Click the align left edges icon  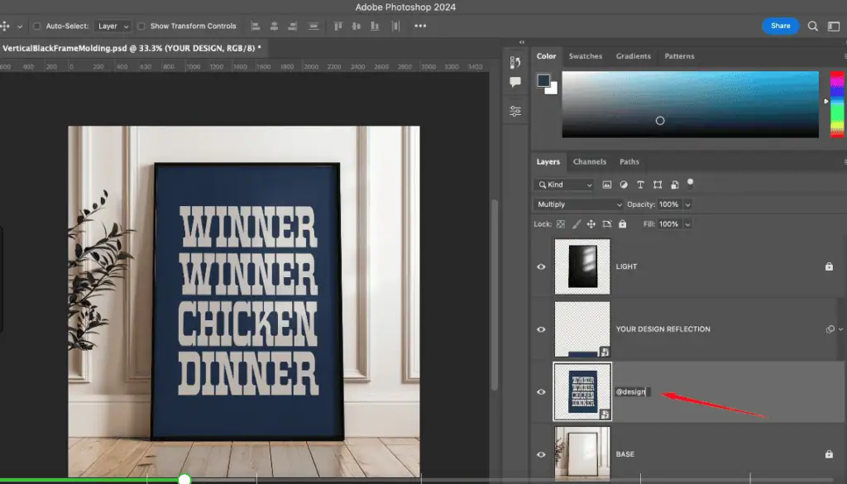254,26
